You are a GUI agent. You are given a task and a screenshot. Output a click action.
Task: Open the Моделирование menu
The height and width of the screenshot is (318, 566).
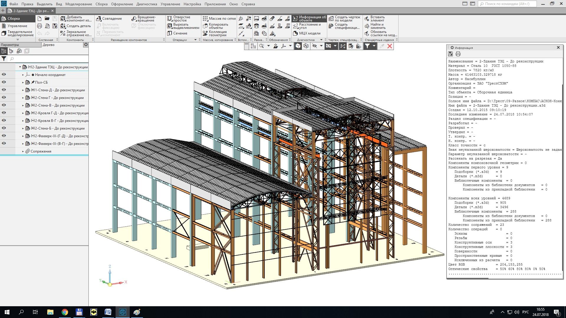coord(78,4)
